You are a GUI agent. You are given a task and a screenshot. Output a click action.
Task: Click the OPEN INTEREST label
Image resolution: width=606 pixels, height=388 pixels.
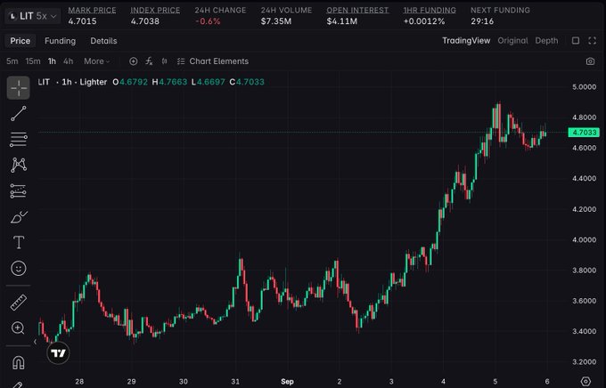(x=357, y=11)
